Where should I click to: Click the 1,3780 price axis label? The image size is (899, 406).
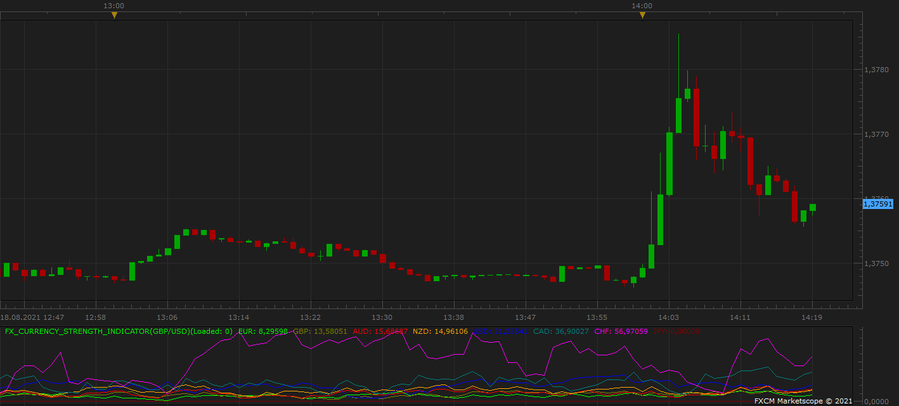pos(876,70)
